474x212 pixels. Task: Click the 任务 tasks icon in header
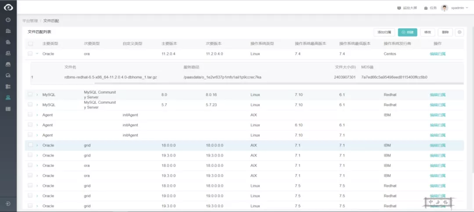[x=426, y=8]
